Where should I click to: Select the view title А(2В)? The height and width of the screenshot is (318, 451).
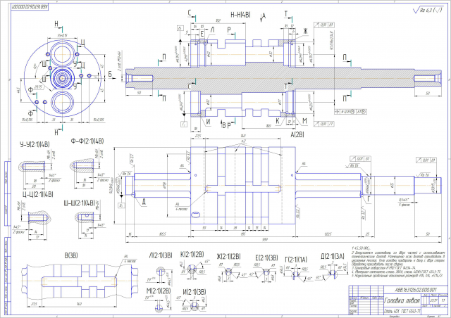click(x=297, y=134)
